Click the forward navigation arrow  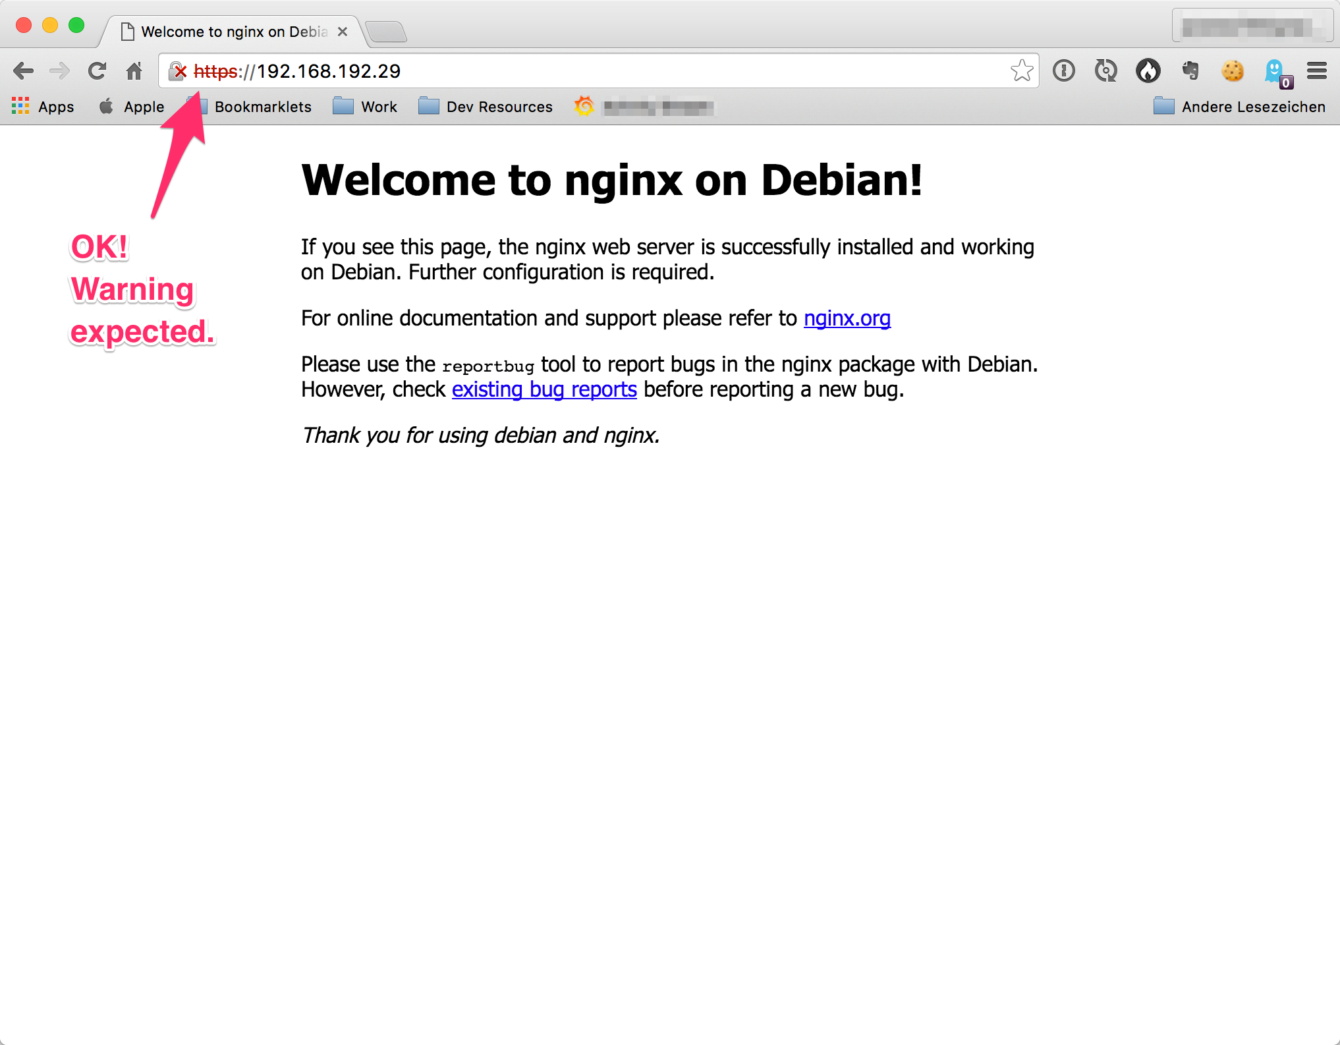click(60, 71)
